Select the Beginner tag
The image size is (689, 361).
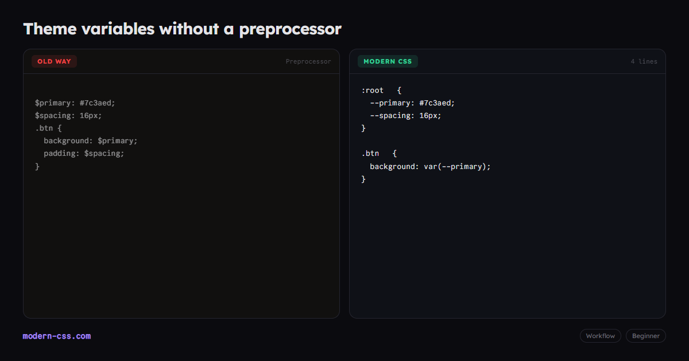pos(646,336)
